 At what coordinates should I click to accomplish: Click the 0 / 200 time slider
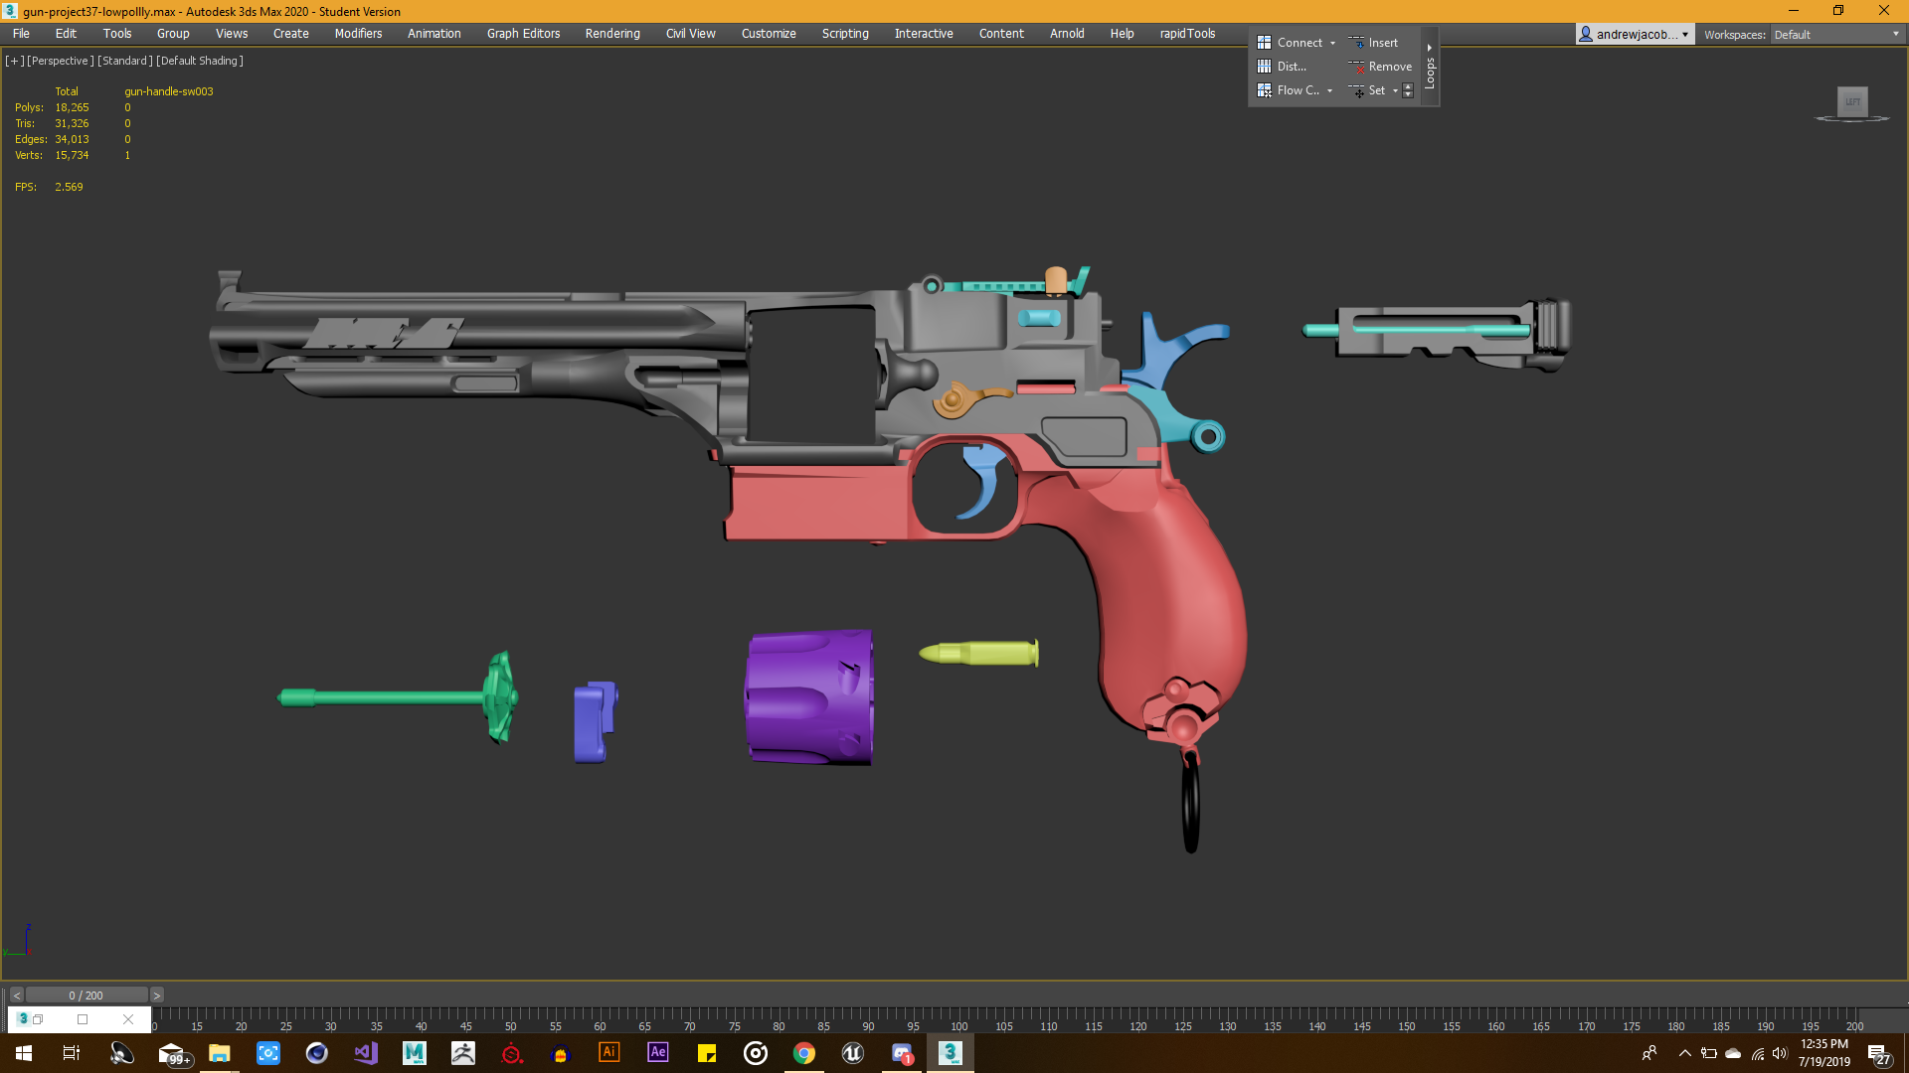(87, 995)
